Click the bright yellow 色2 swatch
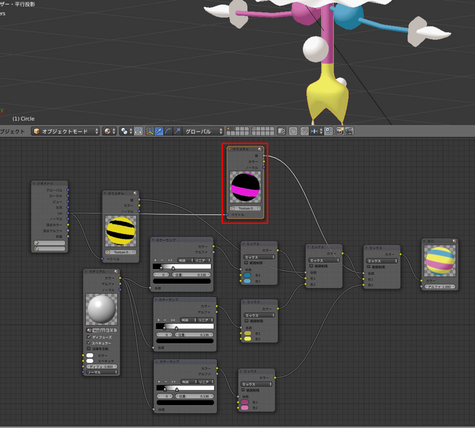The width and height of the screenshot is (475, 428). pos(248,339)
